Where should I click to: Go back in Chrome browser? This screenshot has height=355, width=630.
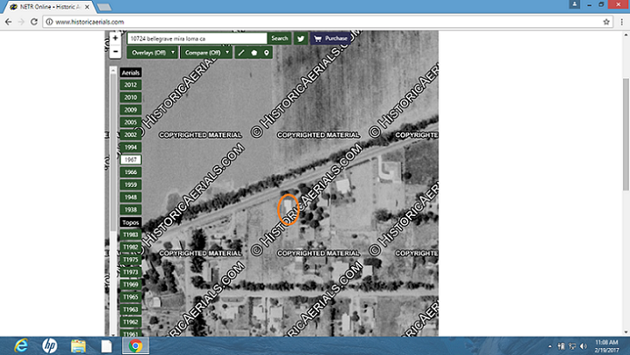(x=8, y=22)
